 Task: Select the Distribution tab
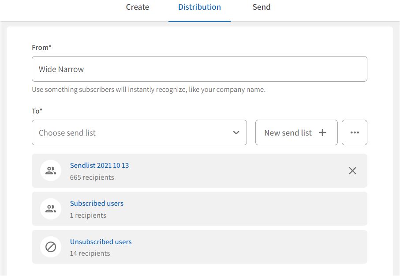tap(199, 7)
